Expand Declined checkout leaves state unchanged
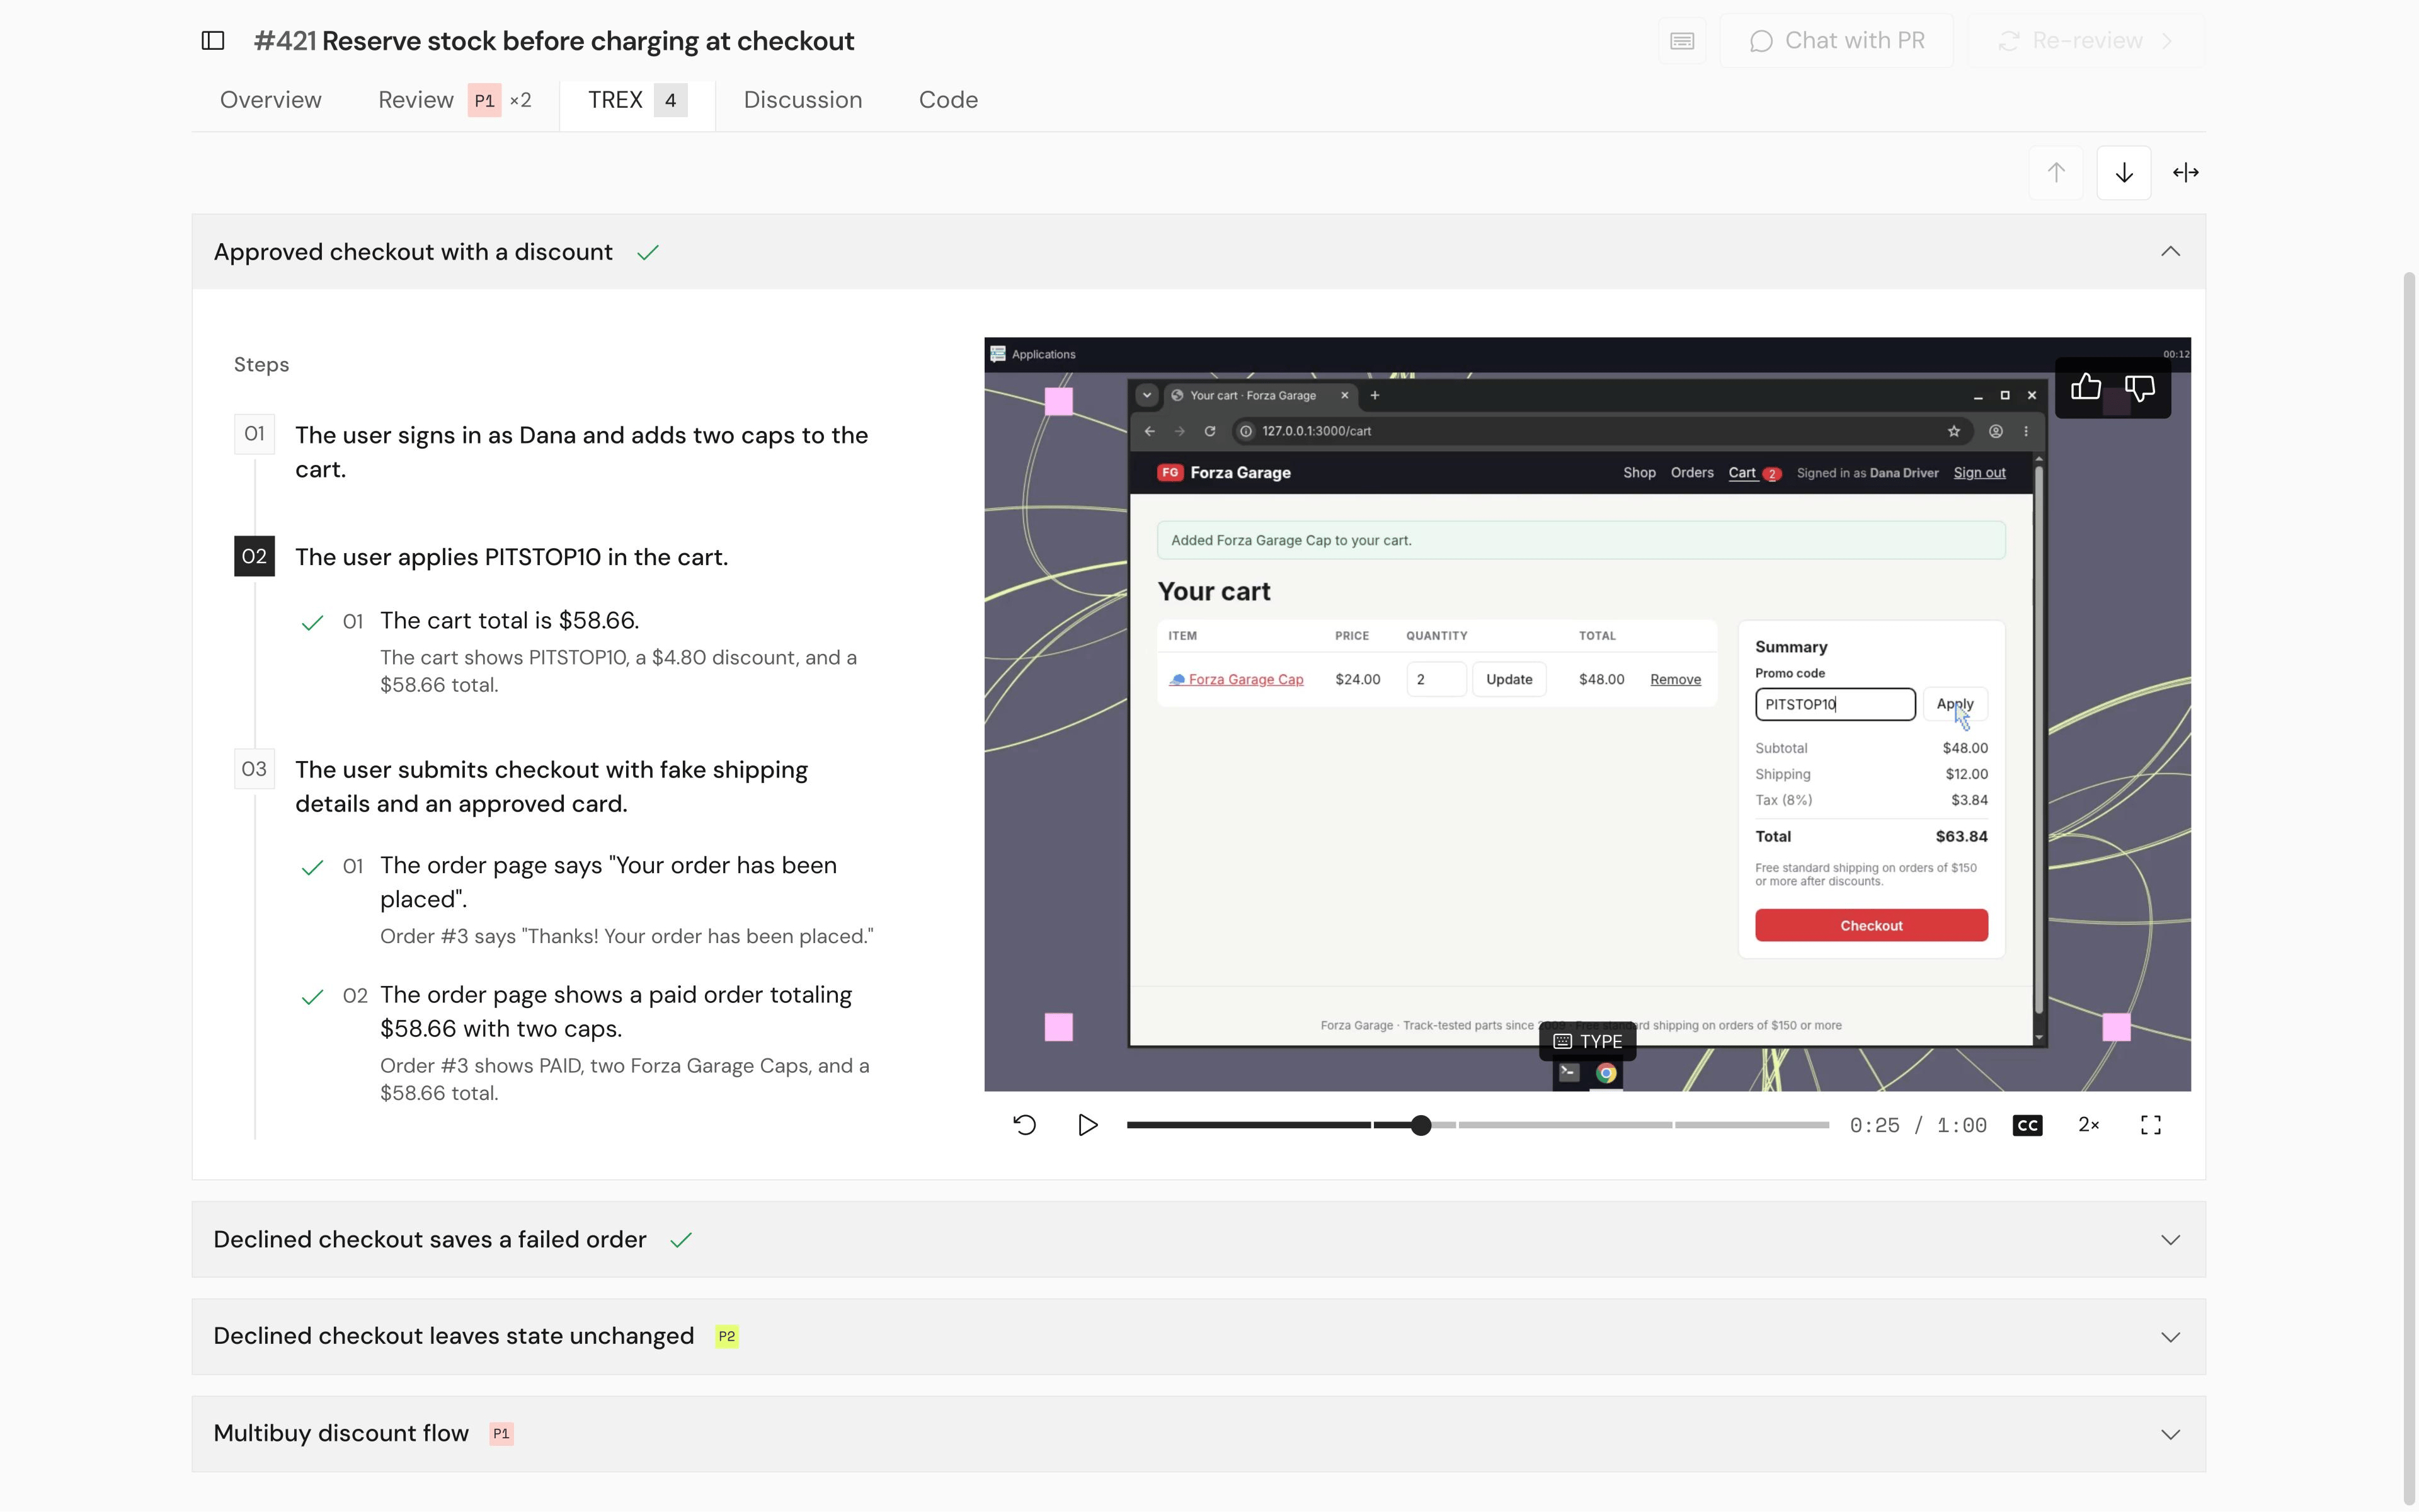Screen dimensions: 2419x1512 [1199, 1337]
